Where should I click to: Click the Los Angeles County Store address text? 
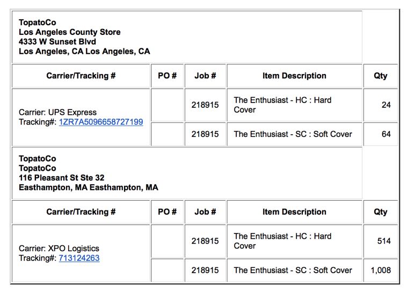69,32
